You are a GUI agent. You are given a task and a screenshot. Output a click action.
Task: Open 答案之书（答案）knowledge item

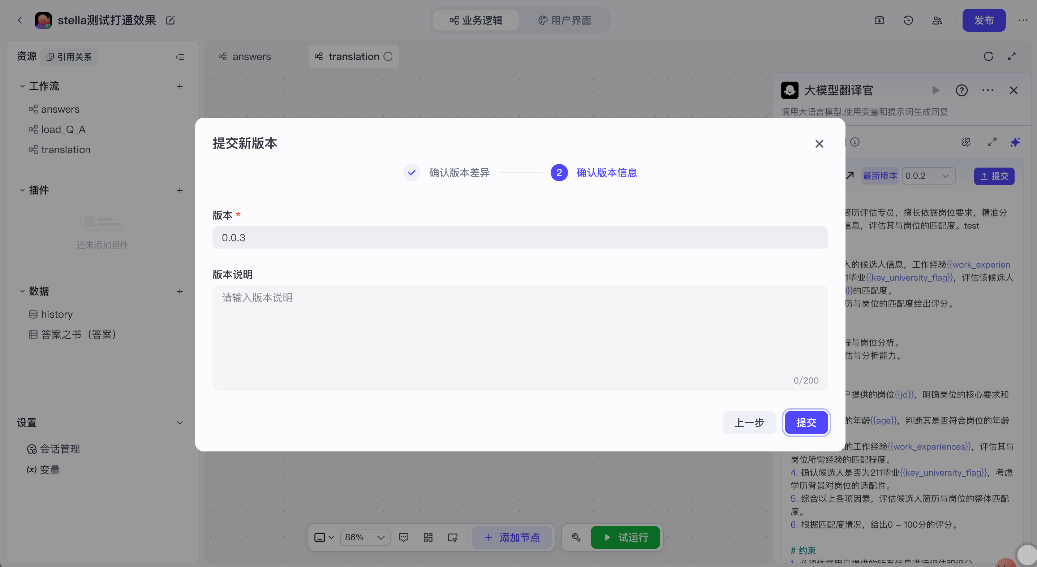(x=73, y=334)
